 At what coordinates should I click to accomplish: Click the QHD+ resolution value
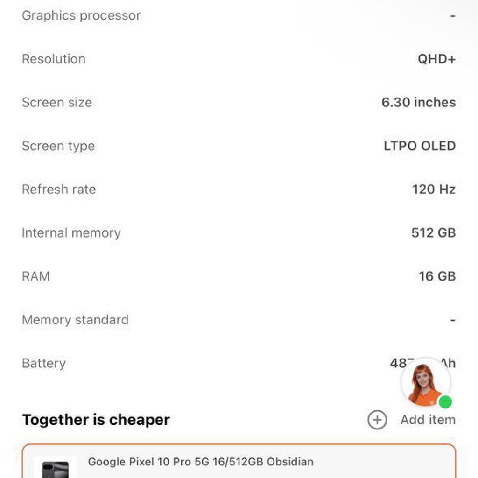(x=436, y=59)
